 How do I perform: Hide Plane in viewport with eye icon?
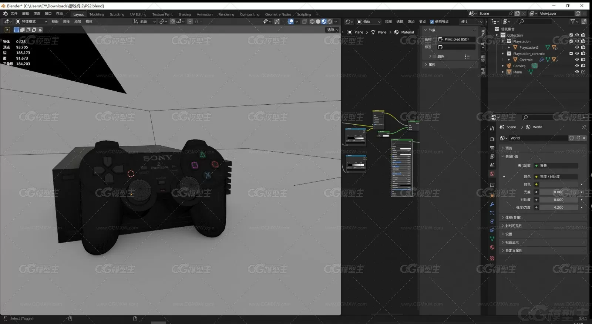point(577,72)
